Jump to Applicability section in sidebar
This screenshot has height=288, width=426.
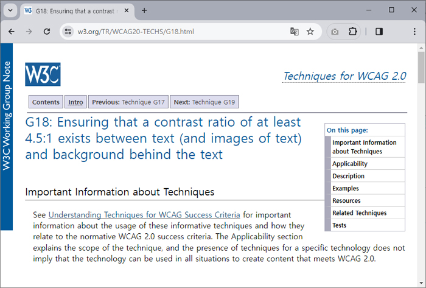[x=365, y=164]
